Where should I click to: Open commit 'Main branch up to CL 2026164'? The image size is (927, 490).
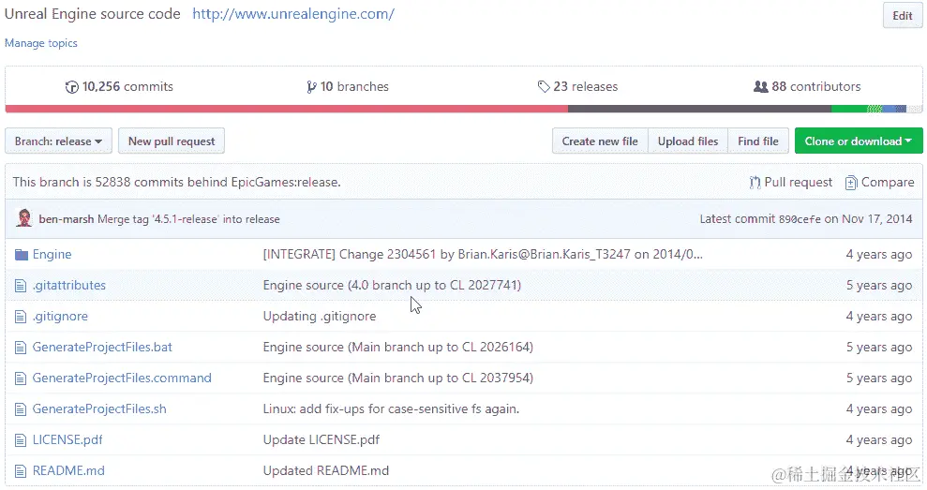[397, 347]
